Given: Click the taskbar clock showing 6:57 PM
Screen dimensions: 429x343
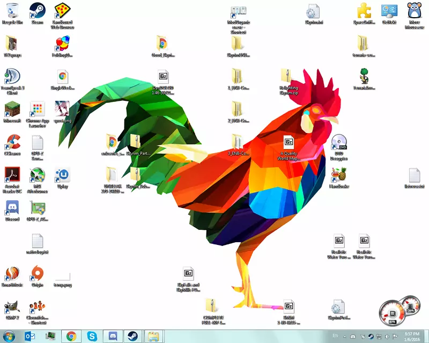Looking at the screenshot, I should (x=412, y=336).
